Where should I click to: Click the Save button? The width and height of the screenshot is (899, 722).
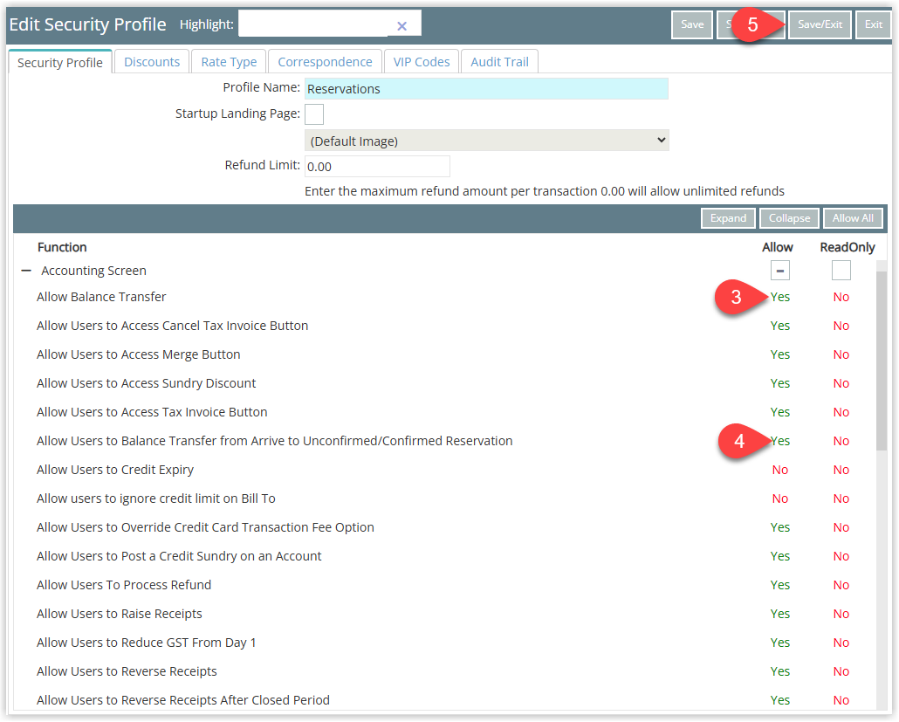[692, 24]
